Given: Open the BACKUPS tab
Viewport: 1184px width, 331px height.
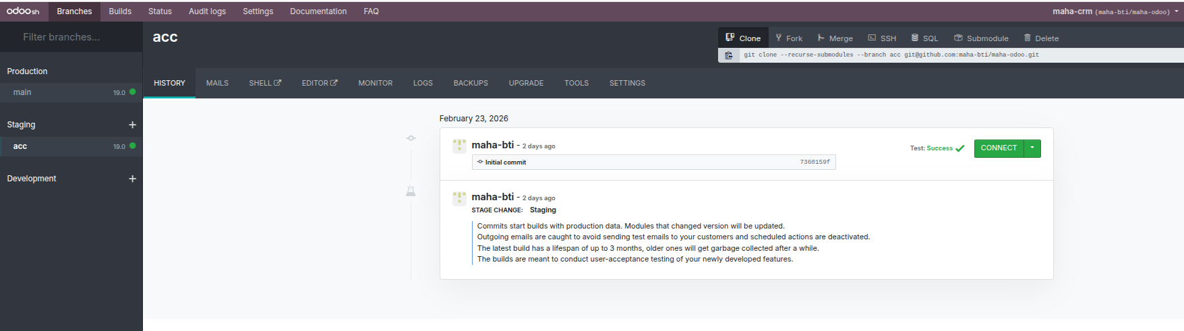Looking at the screenshot, I should click(x=471, y=83).
